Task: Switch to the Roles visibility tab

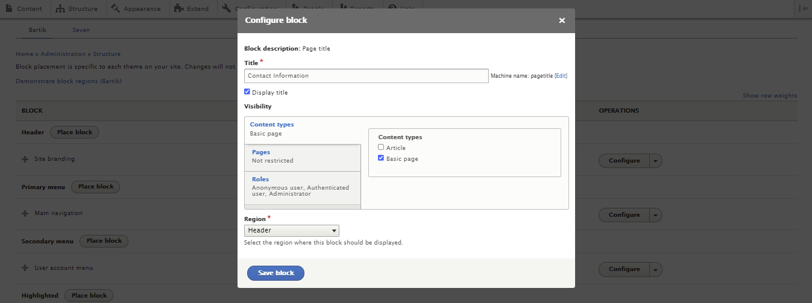Action: point(260,180)
